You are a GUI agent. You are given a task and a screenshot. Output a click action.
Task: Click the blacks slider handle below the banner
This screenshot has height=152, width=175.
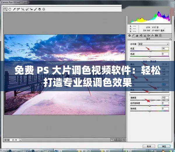tap(149, 92)
